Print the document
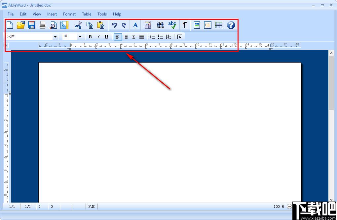 [43, 25]
